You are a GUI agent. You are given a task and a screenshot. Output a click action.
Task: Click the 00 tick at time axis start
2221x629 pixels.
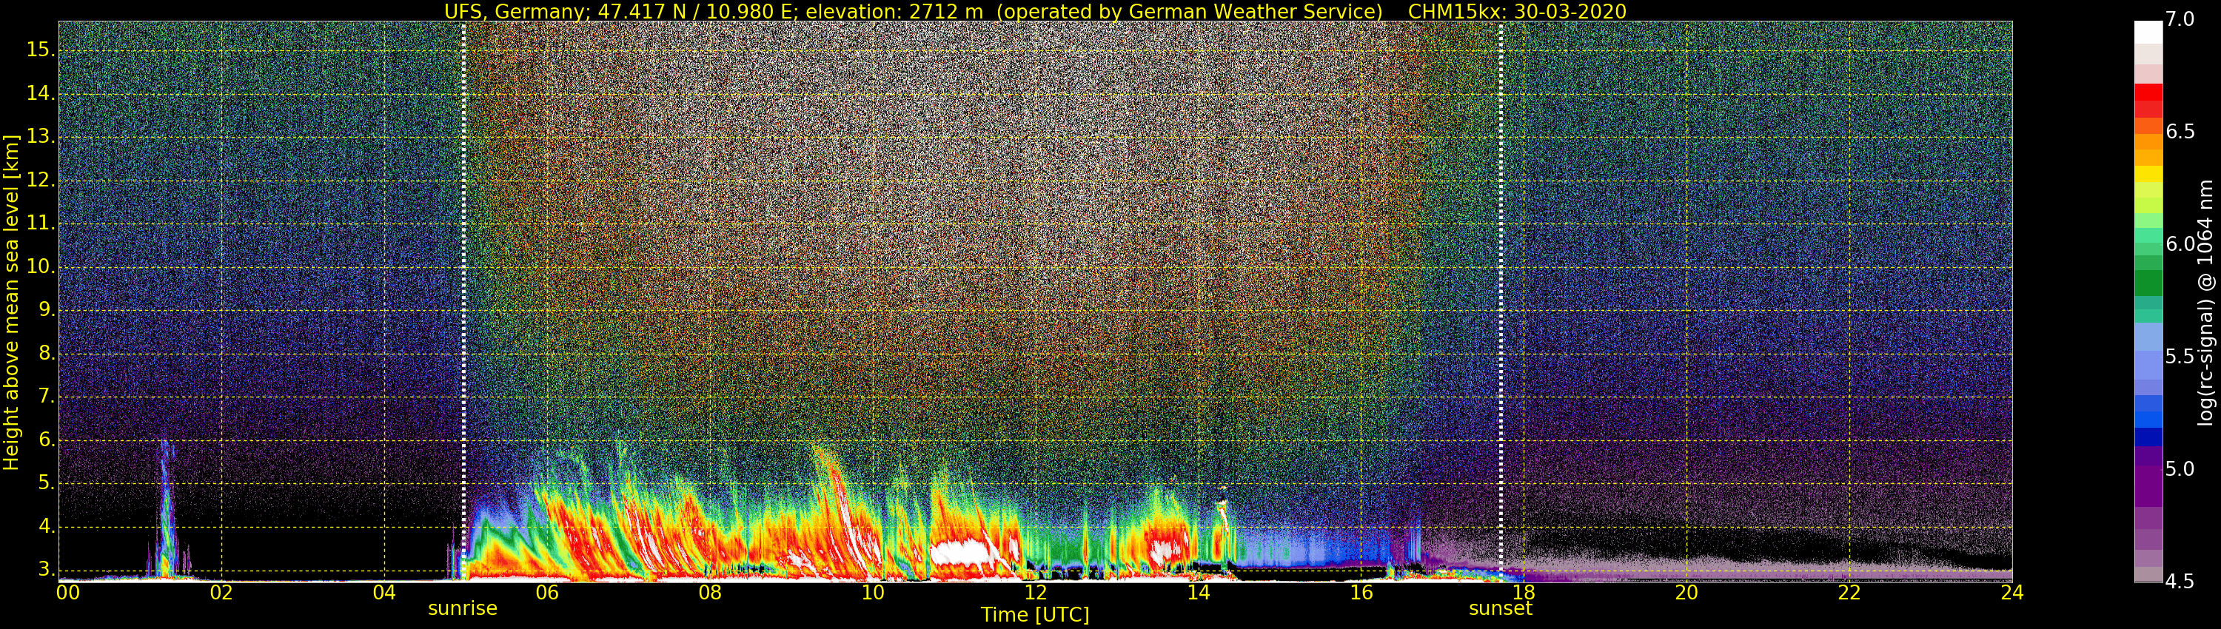[x=68, y=593]
